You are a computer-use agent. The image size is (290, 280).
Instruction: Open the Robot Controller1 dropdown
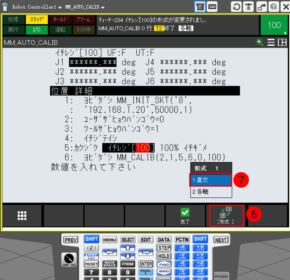pyautogui.click(x=37, y=7)
